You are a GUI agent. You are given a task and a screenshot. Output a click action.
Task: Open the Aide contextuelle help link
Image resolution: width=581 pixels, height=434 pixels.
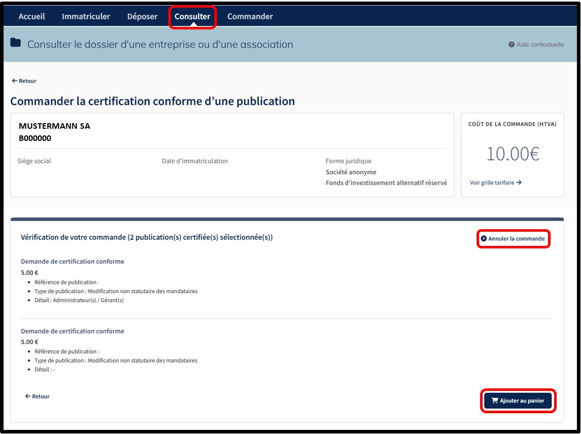(x=539, y=45)
